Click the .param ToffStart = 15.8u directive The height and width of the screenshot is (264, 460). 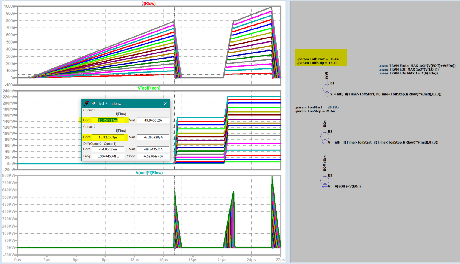[x=318, y=59]
